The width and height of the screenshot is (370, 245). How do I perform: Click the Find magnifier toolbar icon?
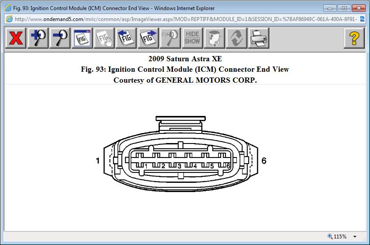coord(170,38)
